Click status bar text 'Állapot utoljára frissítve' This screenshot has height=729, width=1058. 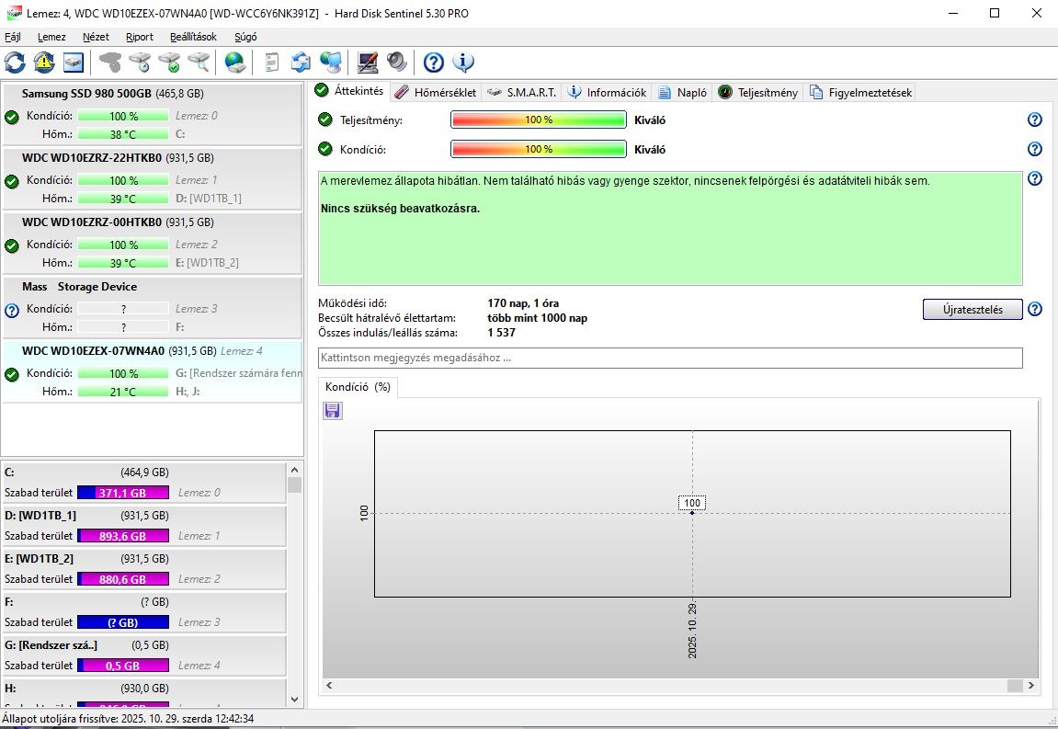point(61,719)
